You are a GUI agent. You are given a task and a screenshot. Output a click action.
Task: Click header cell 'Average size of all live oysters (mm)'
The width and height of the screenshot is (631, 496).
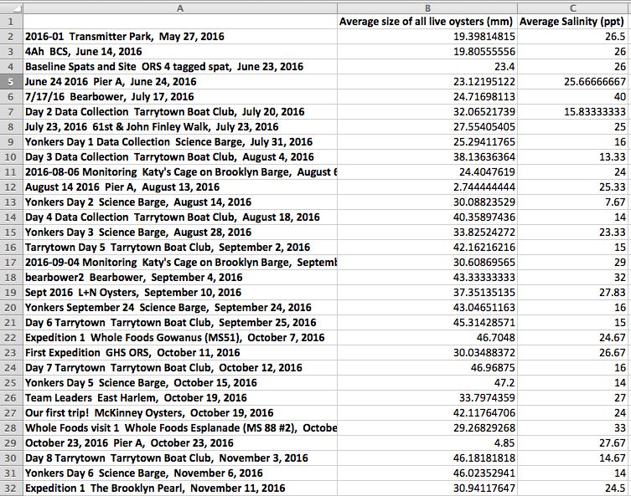[427, 22]
